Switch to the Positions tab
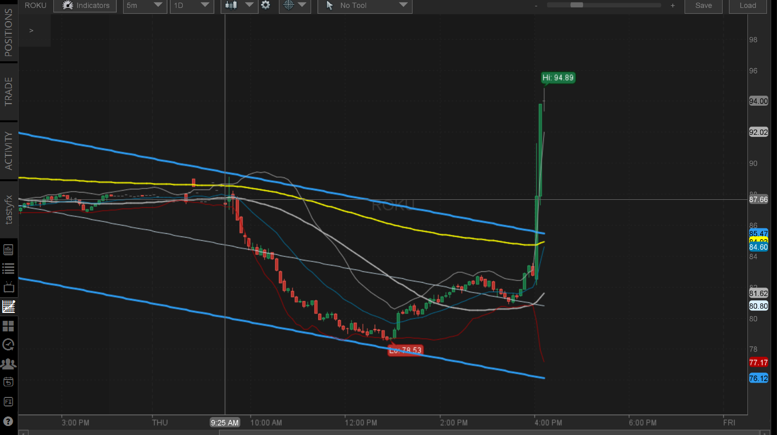Viewport: 777px width, 435px height. [8, 32]
